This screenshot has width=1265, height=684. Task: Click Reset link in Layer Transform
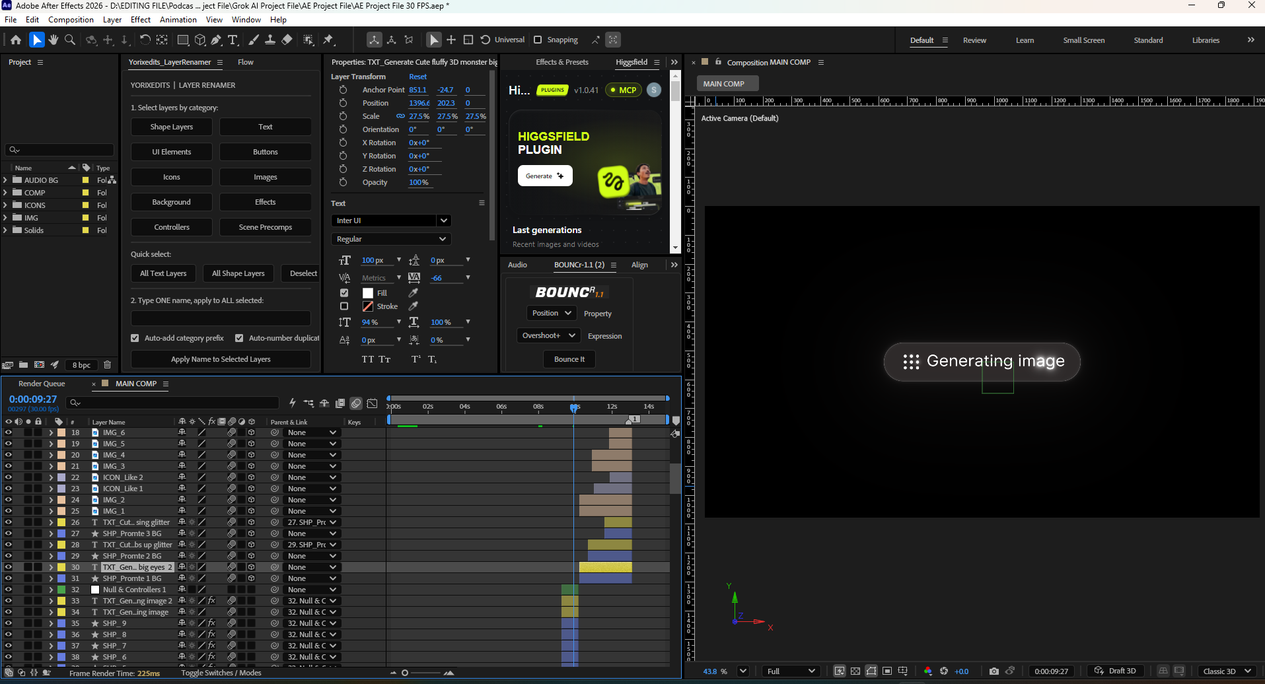pos(417,77)
